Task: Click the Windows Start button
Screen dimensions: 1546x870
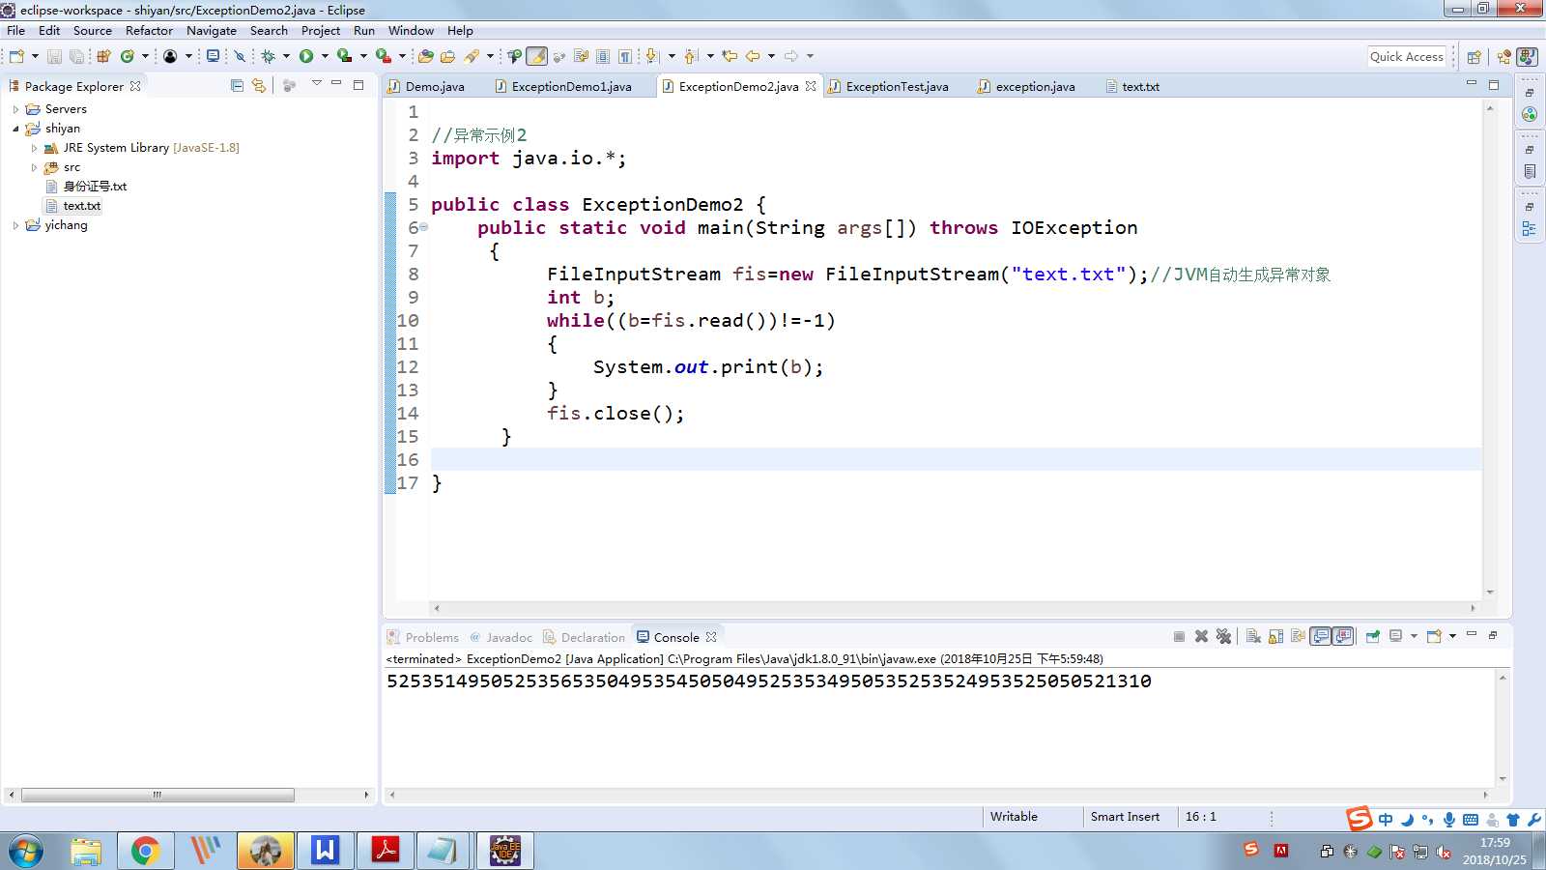Action: coord(26,852)
